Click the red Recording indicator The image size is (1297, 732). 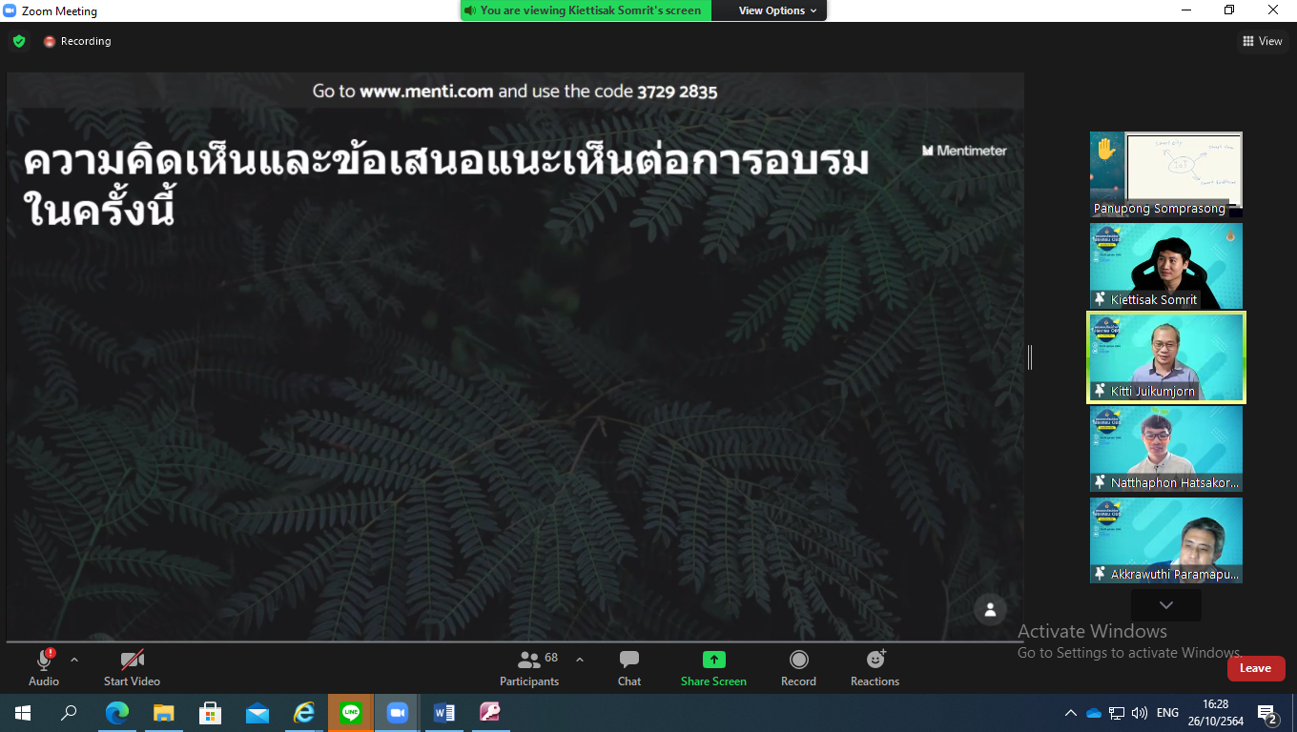(77, 41)
